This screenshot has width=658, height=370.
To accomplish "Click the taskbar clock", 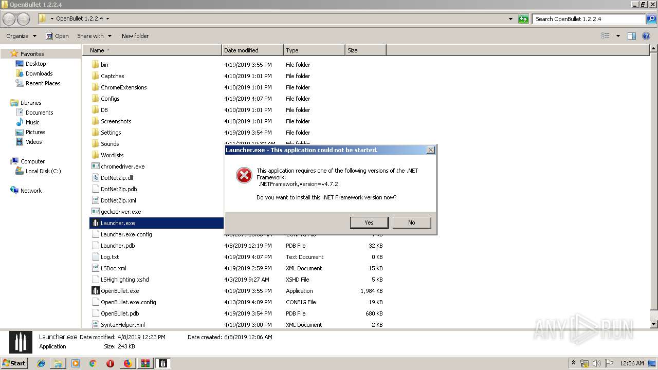I will click(632, 363).
